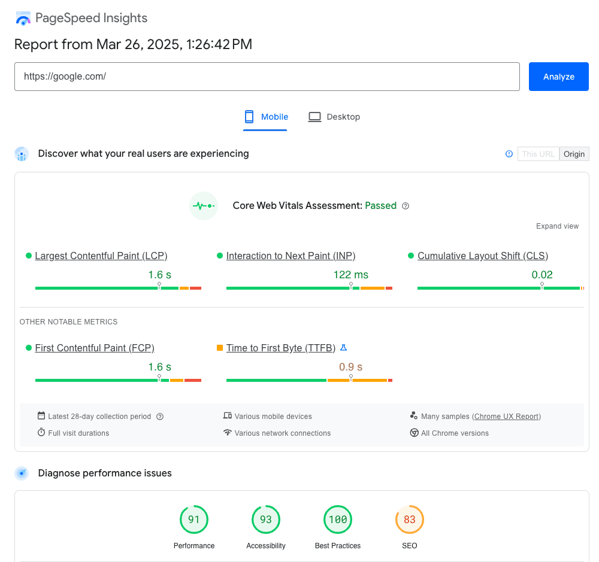Click the TTFB experimental flask icon
This screenshot has width=599, height=562.
pos(343,348)
